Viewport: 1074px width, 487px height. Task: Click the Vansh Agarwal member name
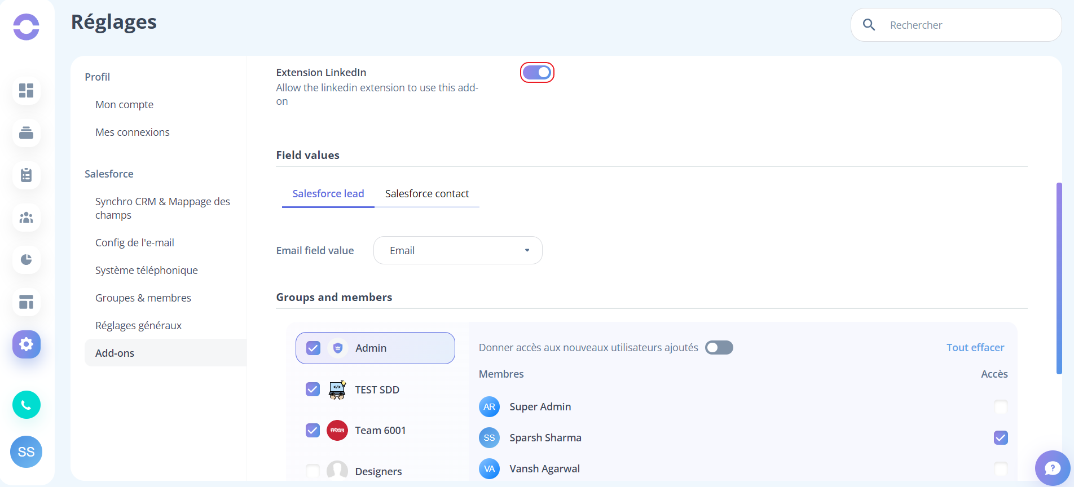point(545,469)
